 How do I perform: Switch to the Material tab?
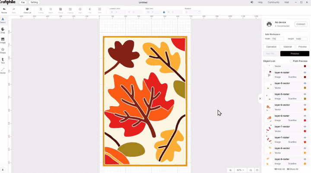[x=287, y=47]
